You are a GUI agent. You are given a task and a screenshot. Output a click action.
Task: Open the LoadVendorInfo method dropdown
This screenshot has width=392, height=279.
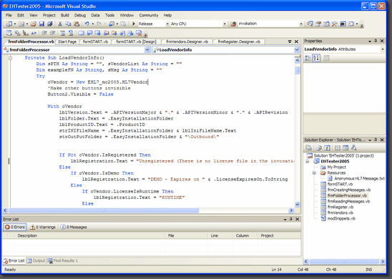tap(297, 50)
